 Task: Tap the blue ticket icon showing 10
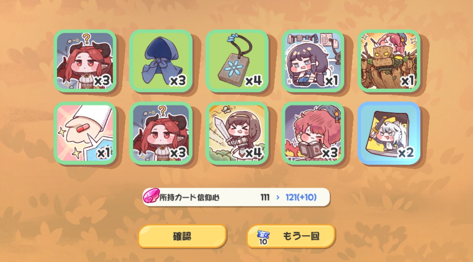(x=263, y=238)
